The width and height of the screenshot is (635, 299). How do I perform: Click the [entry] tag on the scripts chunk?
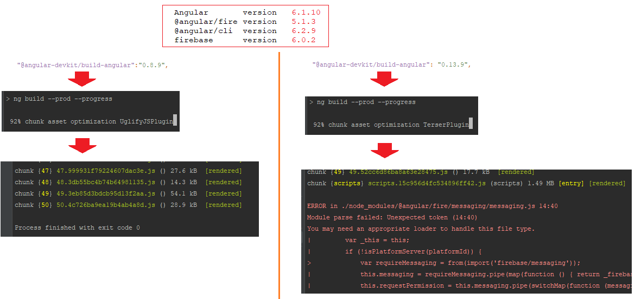(x=571, y=184)
